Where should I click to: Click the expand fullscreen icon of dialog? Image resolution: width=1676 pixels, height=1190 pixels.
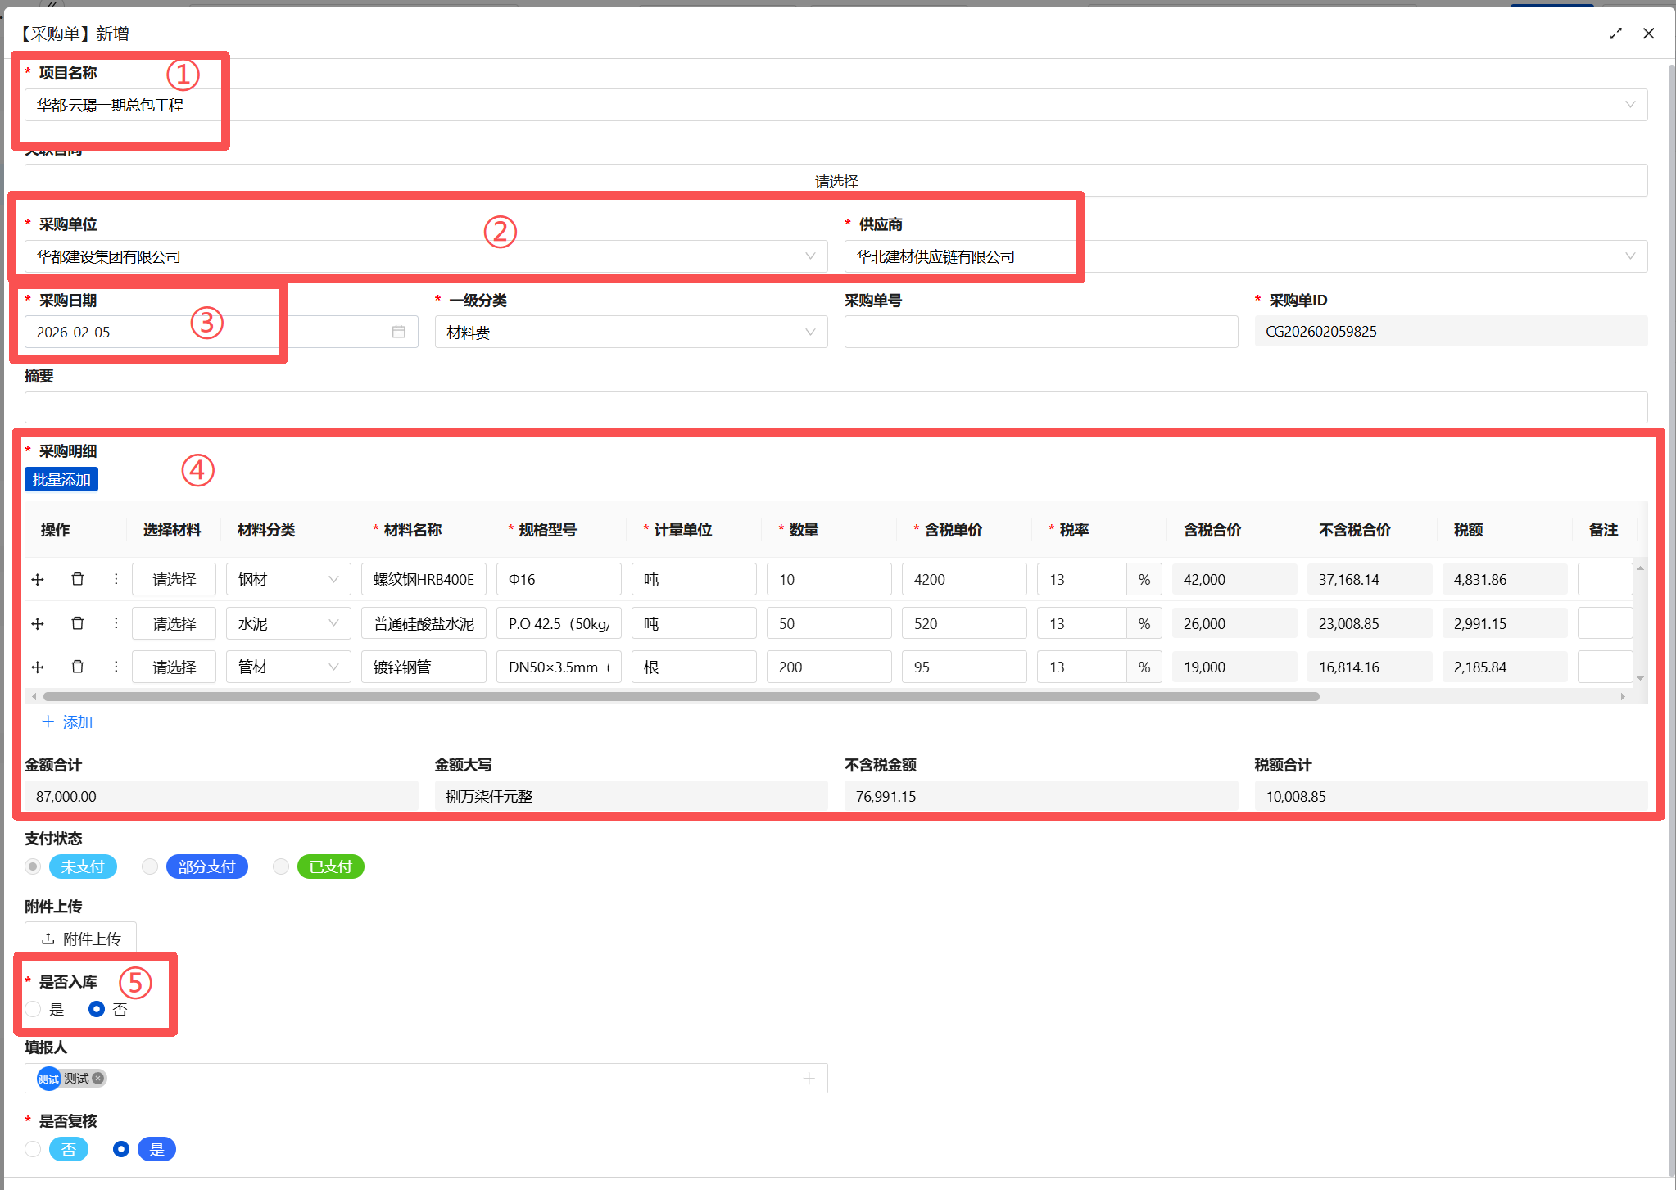[1615, 34]
